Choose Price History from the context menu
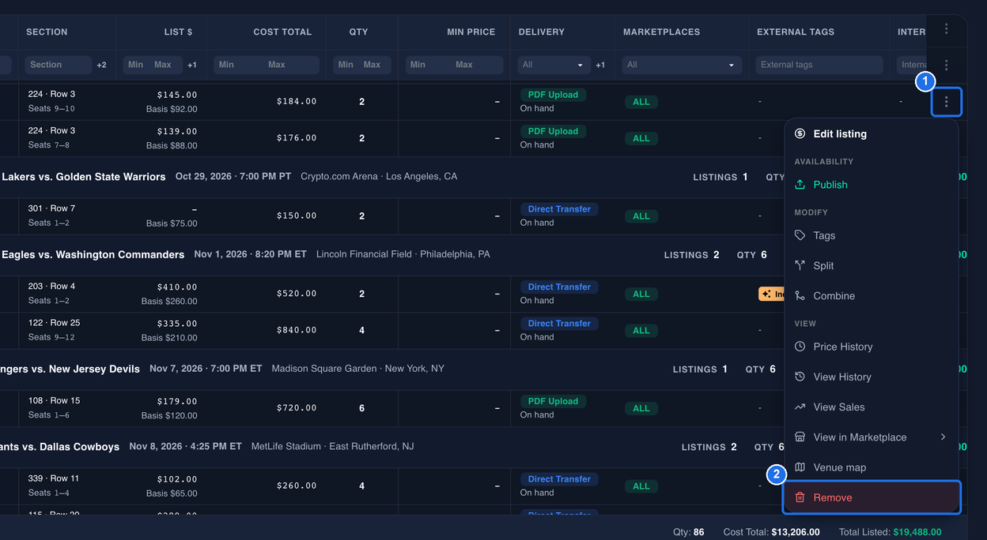987x540 pixels. 871,347
